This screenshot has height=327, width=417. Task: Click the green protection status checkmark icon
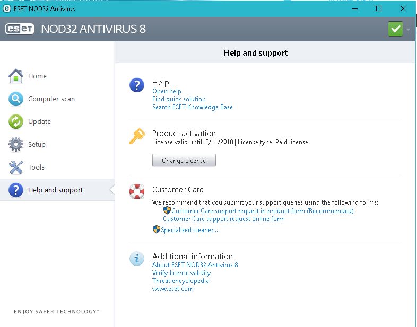[395, 29]
